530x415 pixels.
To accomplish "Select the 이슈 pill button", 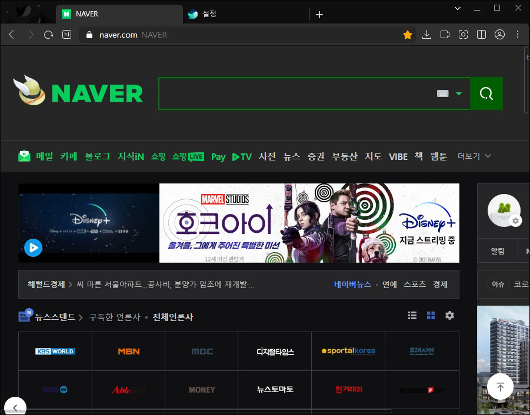I will (x=498, y=285).
